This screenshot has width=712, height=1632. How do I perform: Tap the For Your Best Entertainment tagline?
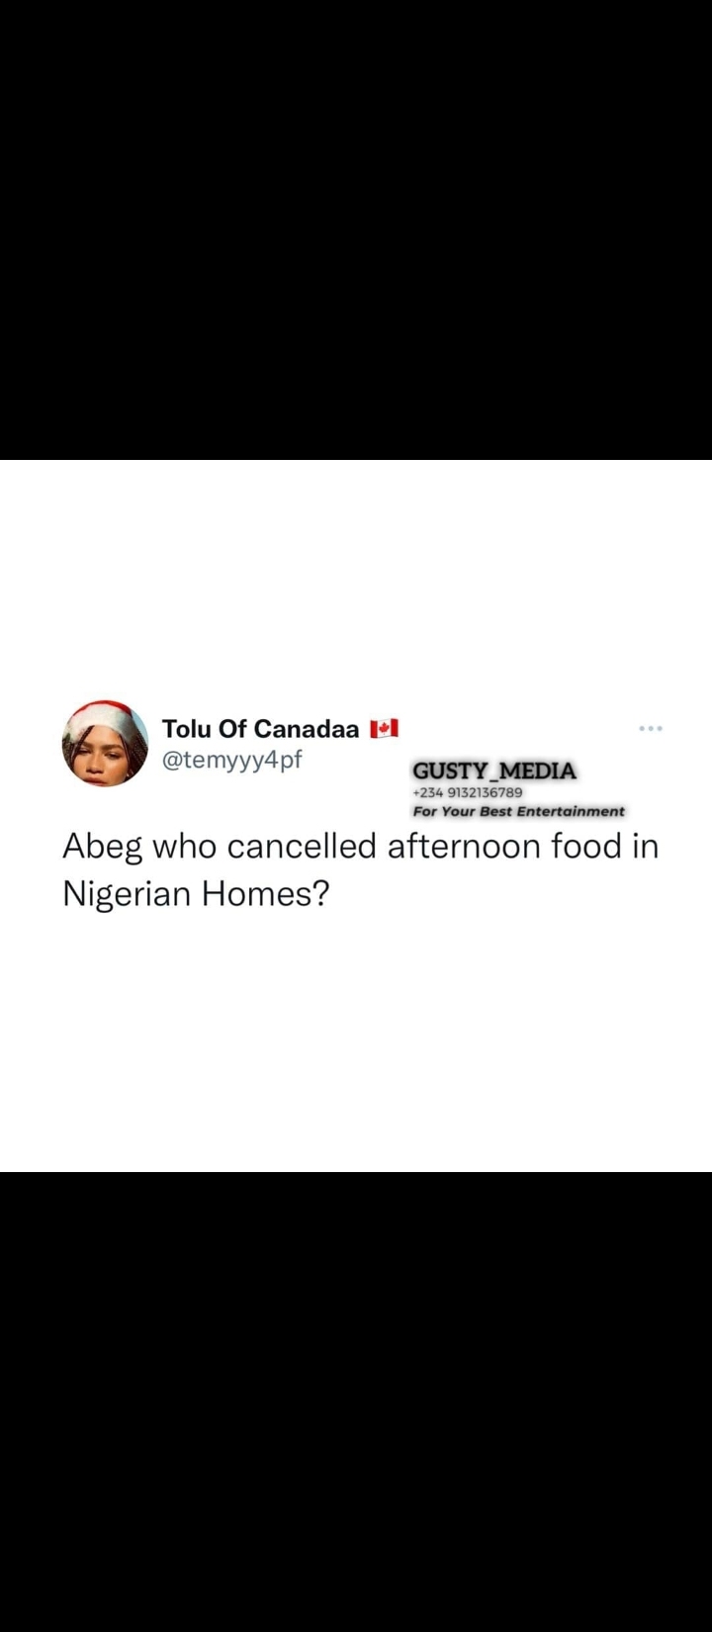pos(519,811)
